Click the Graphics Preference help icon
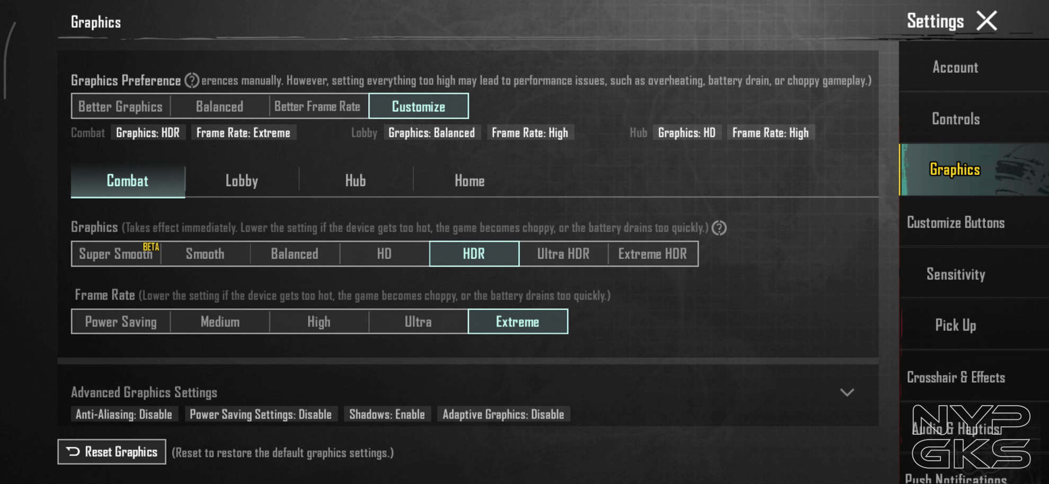 coord(191,80)
